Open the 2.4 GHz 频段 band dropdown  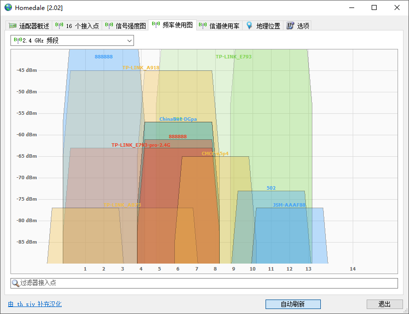(72, 40)
